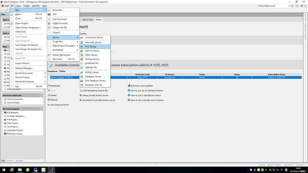
Task: Click the Schematic Library icon
Action: pyautogui.click(x=81, y=42)
